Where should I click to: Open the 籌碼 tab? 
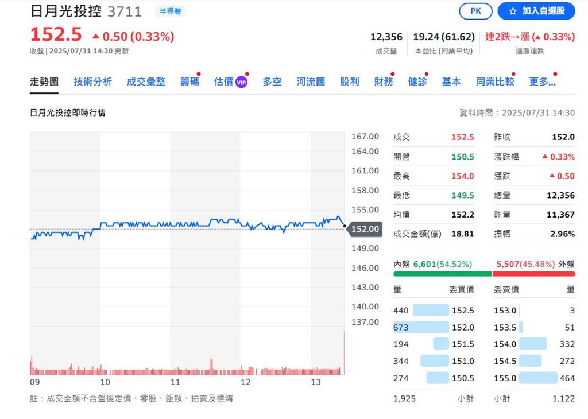(189, 82)
